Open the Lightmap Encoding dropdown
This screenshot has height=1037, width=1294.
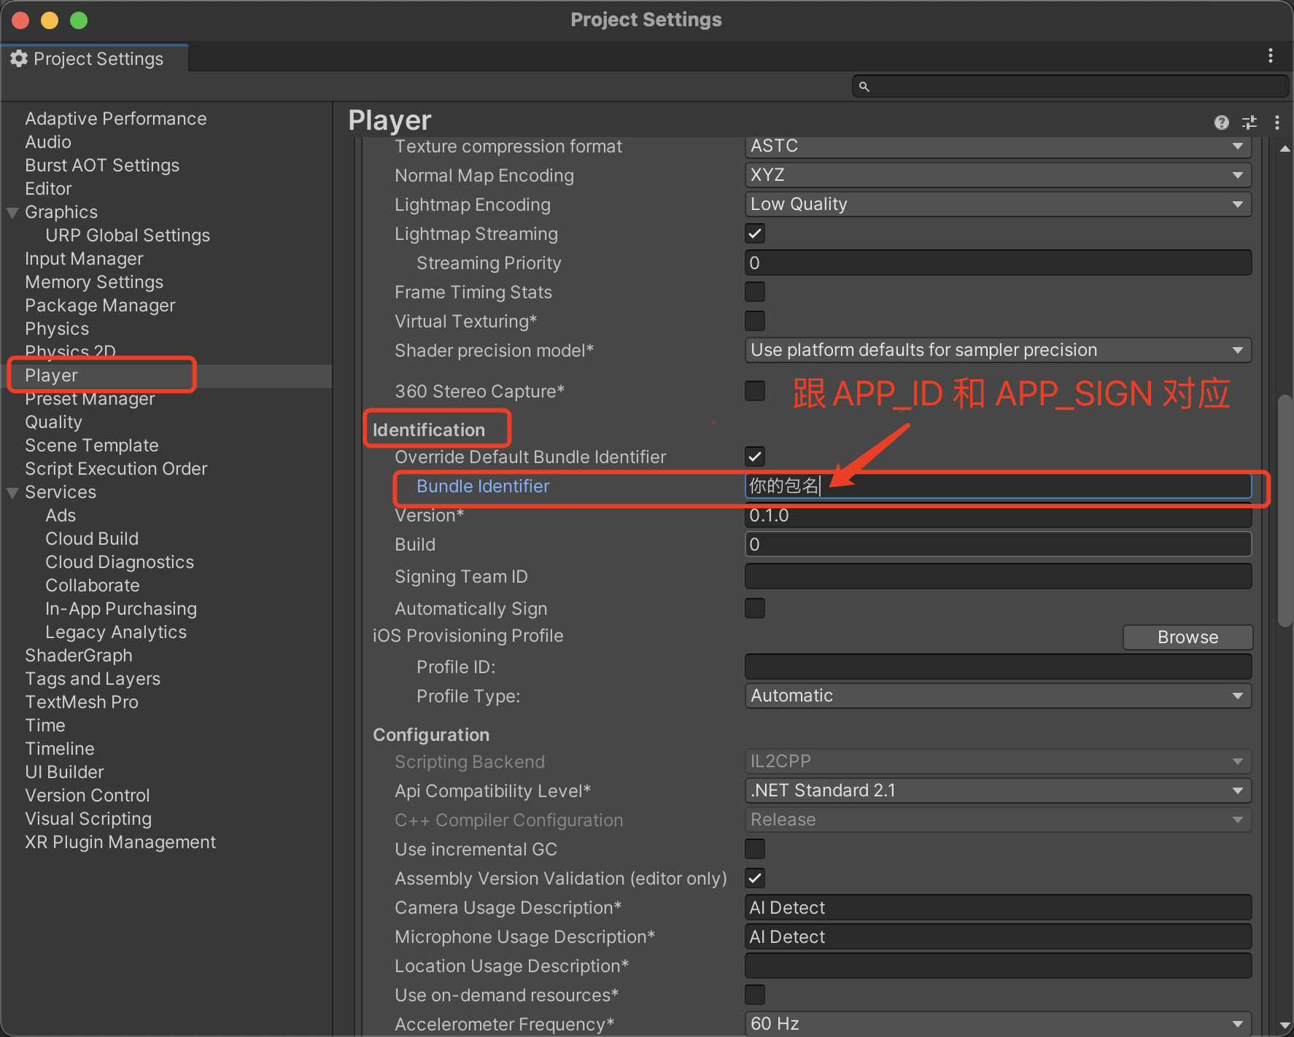(997, 204)
